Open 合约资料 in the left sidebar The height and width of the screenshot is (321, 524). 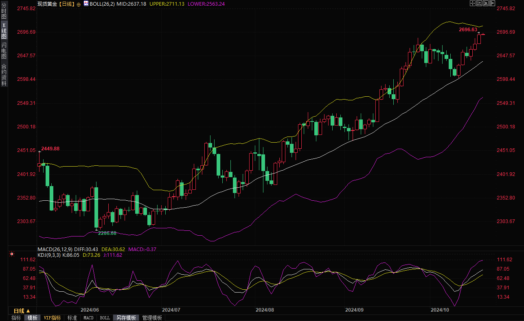pyautogui.click(x=4, y=74)
